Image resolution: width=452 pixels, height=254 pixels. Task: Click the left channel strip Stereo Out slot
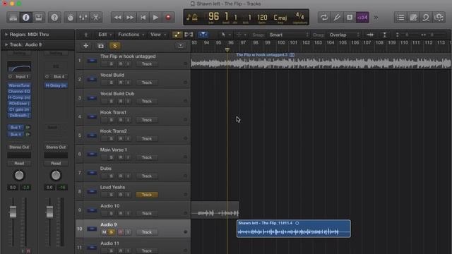click(19, 147)
